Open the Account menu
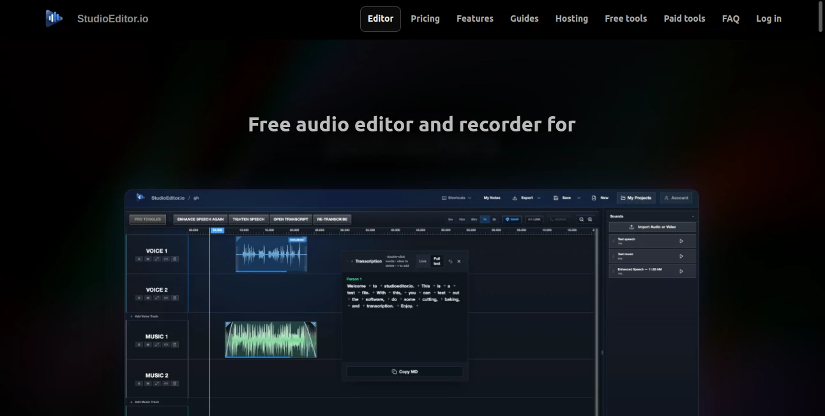This screenshot has height=416, width=825. pos(676,198)
